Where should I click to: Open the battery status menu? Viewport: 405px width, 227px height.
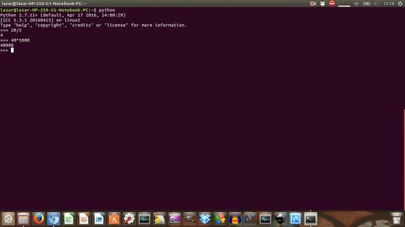(x=366, y=4)
